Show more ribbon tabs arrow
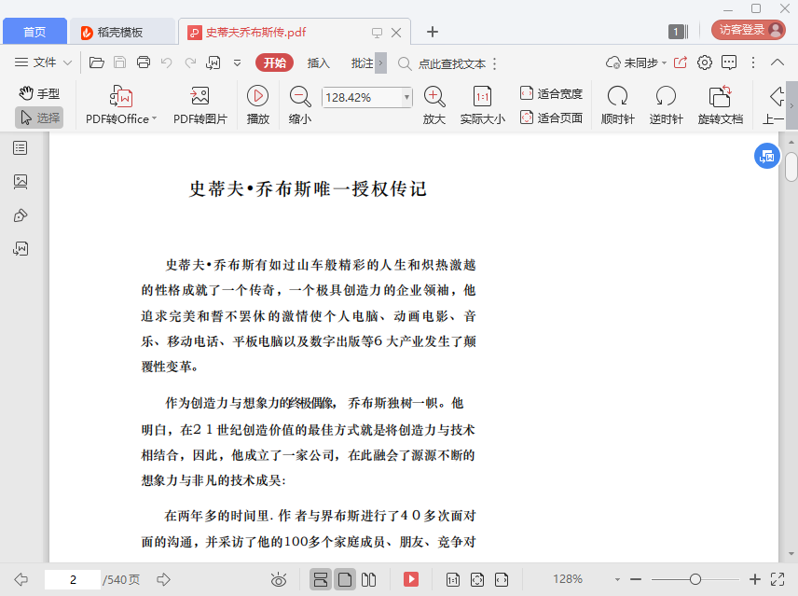 (x=380, y=63)
